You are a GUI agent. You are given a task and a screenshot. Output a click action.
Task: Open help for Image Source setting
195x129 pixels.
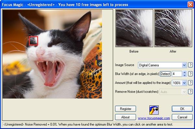[x=190, y=65]
